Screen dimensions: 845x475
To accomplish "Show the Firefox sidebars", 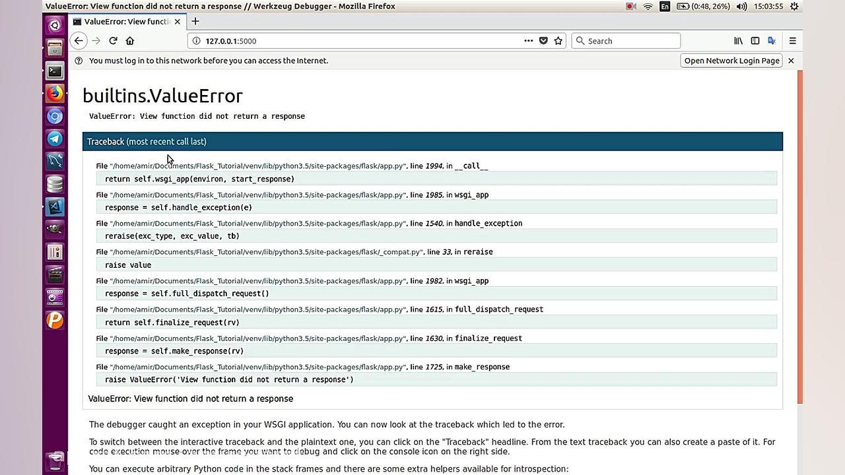I will pos(755,41).
